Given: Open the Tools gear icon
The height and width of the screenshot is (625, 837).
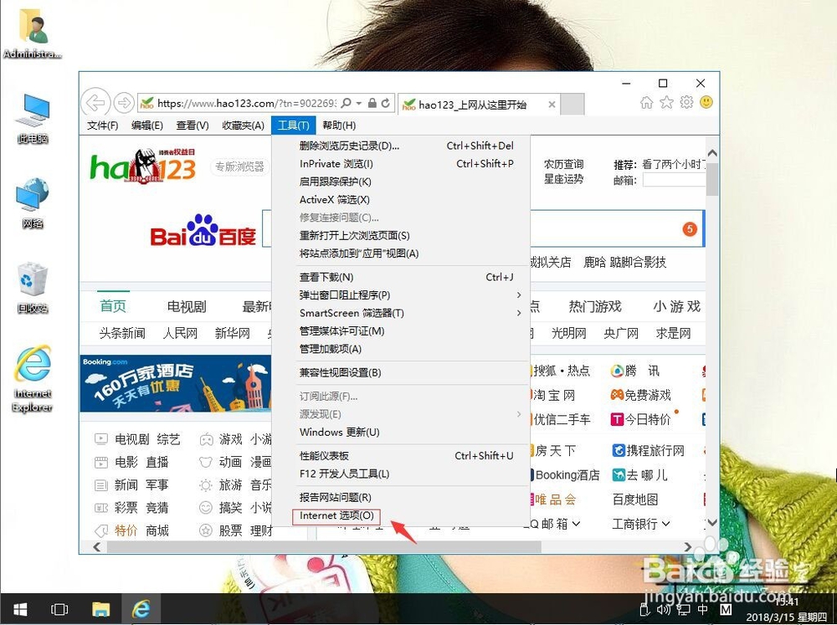Looking at the screenshot, I should (686, 102).
